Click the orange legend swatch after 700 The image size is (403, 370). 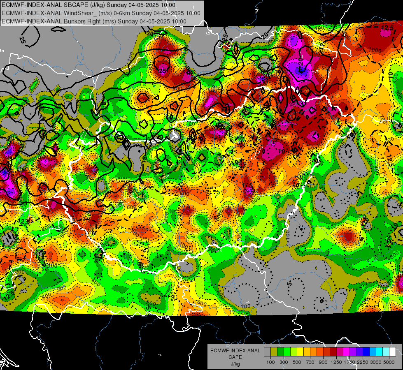pyautogui.click(x=313, y=351)
